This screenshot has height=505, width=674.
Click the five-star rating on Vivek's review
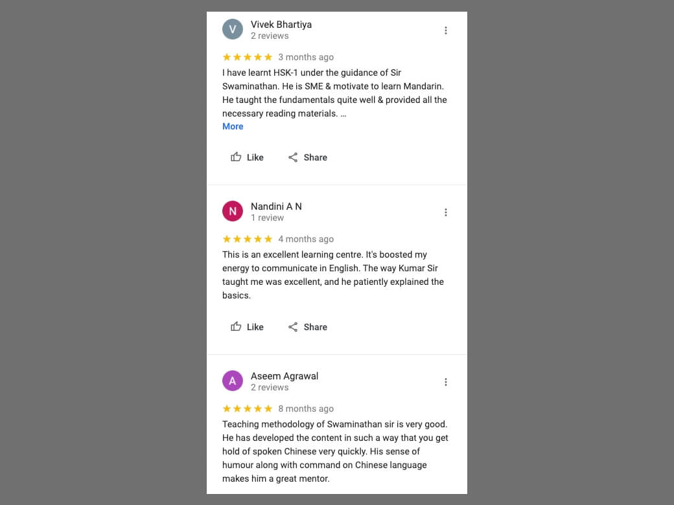pos(248,57)
